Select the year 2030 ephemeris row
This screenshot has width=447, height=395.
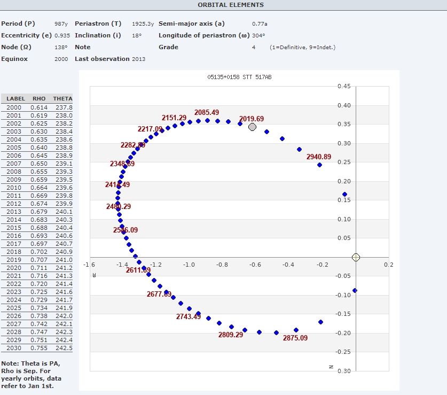point(37,348)
